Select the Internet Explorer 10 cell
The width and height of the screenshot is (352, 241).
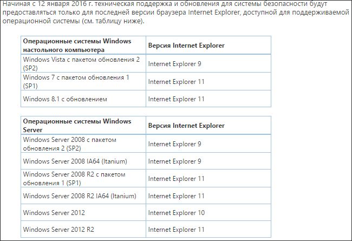(176, 213)
